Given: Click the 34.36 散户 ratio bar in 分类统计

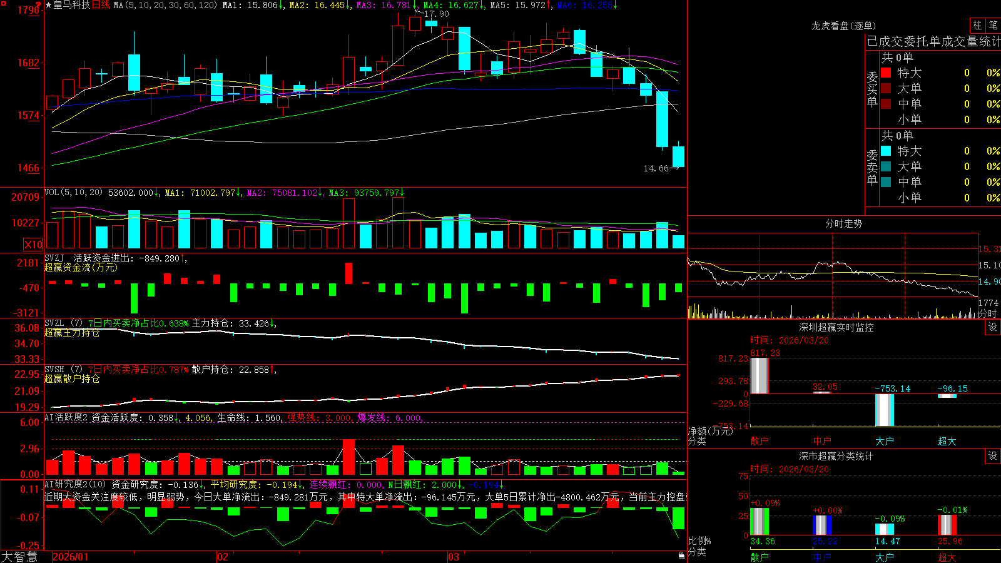Looking at the screenshot, I should click(760, 521).
